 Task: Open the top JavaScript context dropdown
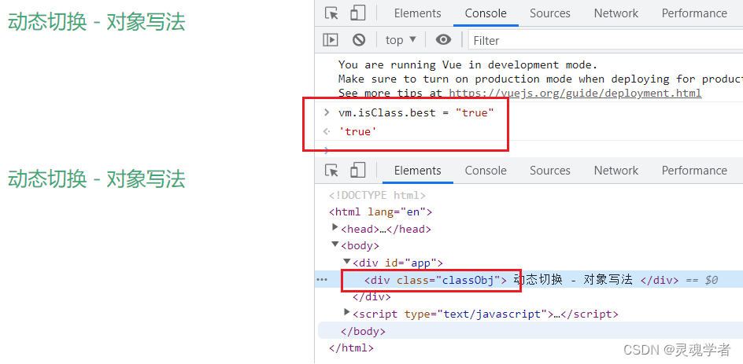(401, 40)
